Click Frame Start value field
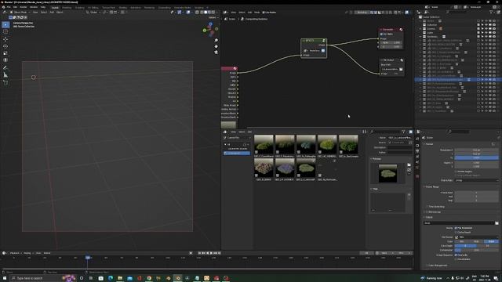The width and height of the screenshot is (502, 282). pos(476,193)
